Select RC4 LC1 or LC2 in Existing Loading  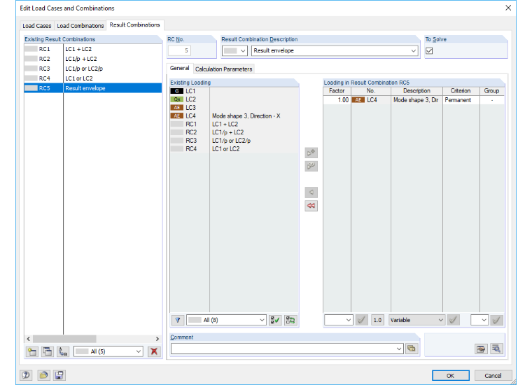pyautogui.click(x=234, y=149)
